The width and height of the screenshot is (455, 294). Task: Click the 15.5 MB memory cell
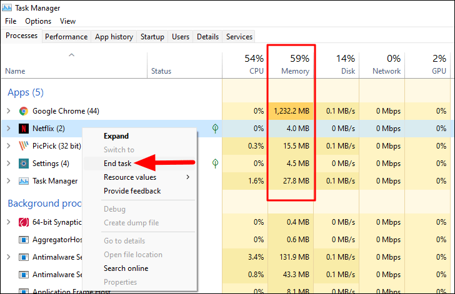(x=291, y=146)
